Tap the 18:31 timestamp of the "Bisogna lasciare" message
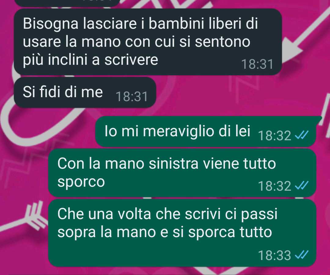This screenshot has height=275, width=330. [x=257, y=64]
